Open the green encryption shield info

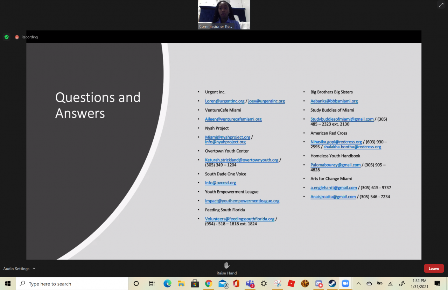tap(7, 37)
